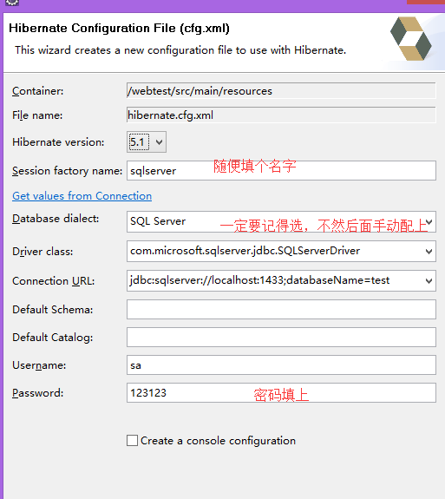Click the Default Catalog: label
This screenshot has height=499, width=445.
tap(53, 338)
